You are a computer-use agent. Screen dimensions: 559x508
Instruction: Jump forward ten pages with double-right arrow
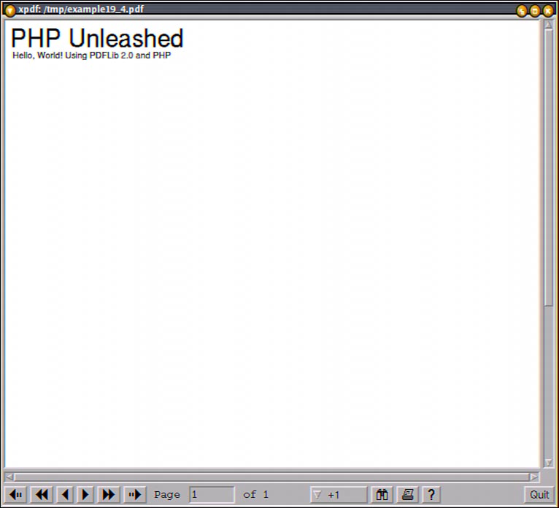click(x=109, y=494)
